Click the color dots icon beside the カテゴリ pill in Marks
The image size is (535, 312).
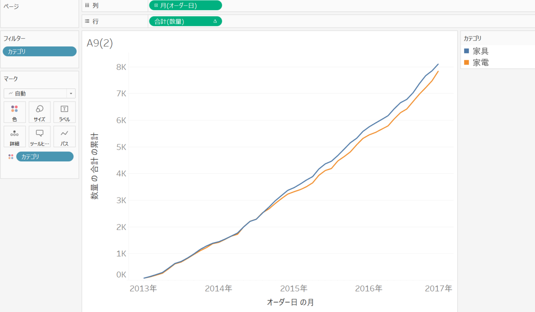(11, 156)
